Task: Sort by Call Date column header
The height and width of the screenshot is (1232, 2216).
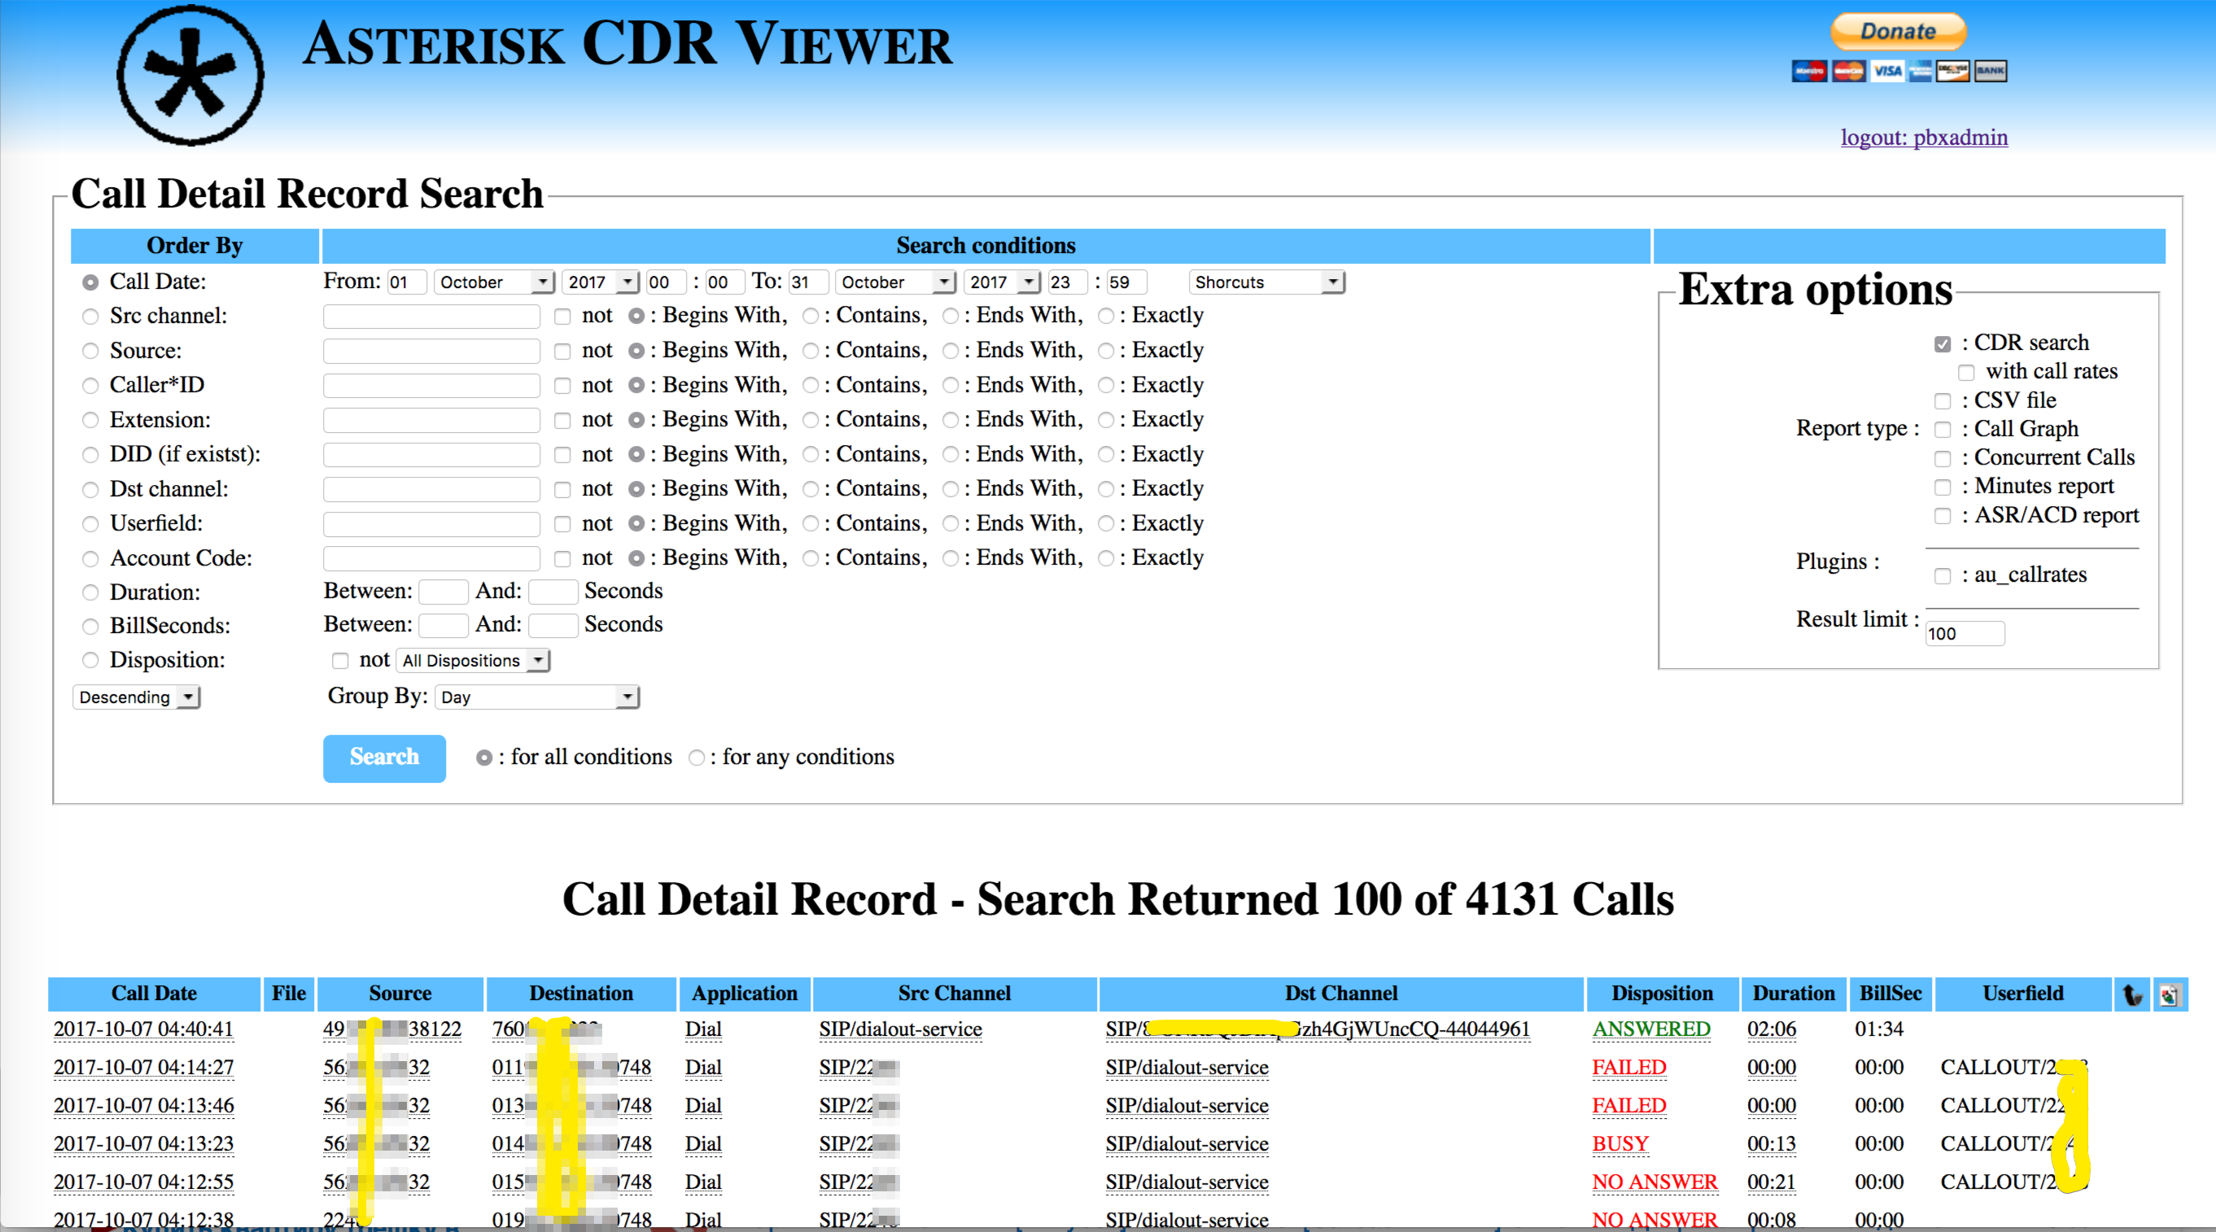Action: (x=154, y=994)
